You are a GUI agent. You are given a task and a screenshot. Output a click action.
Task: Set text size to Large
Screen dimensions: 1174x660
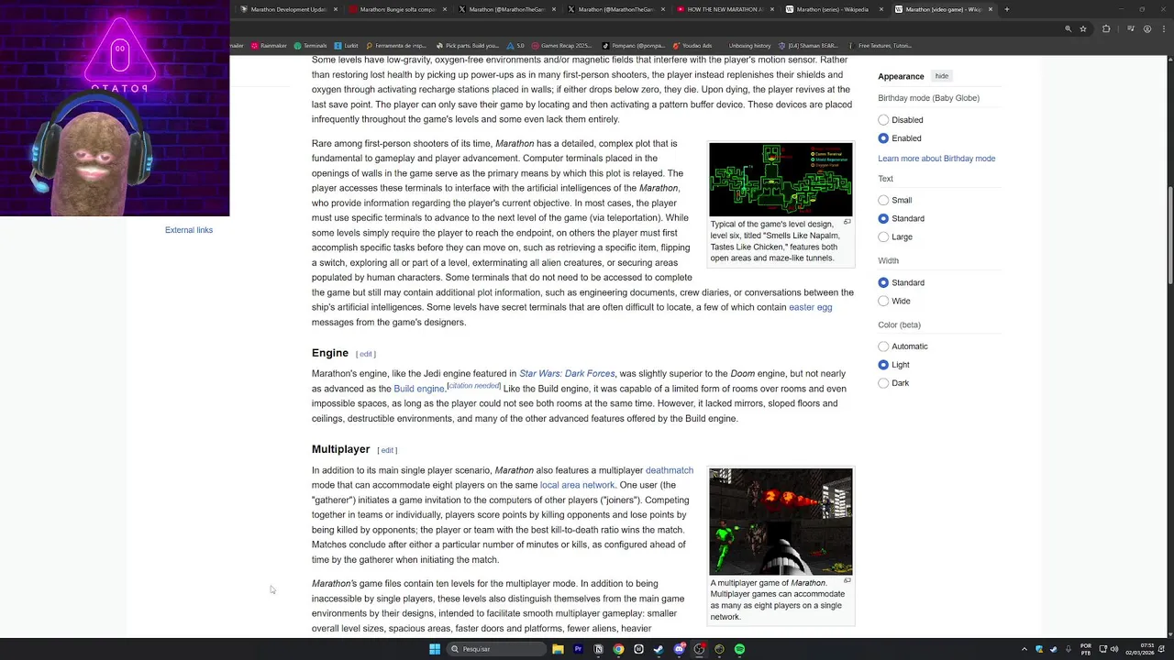click(883, 236)
